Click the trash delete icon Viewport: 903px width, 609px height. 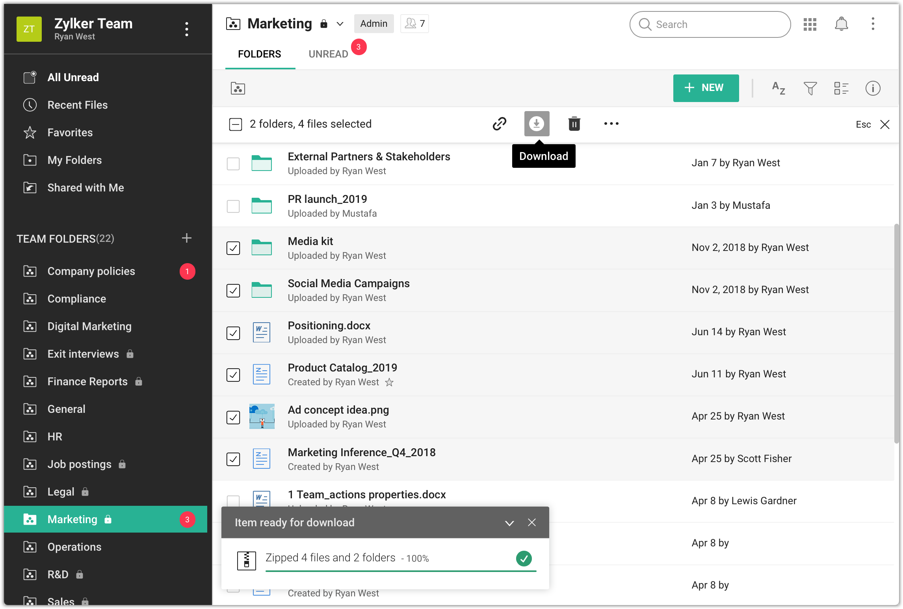click(574, 124)
